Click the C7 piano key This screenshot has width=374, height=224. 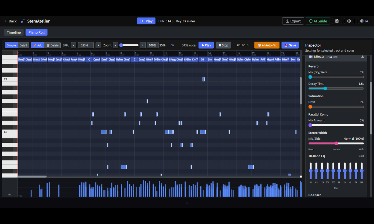10,79
